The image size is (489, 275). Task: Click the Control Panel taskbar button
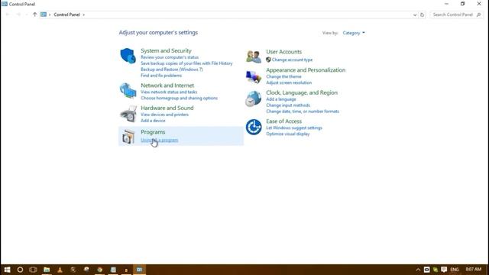pyautogui.click(x=139, y=270)
